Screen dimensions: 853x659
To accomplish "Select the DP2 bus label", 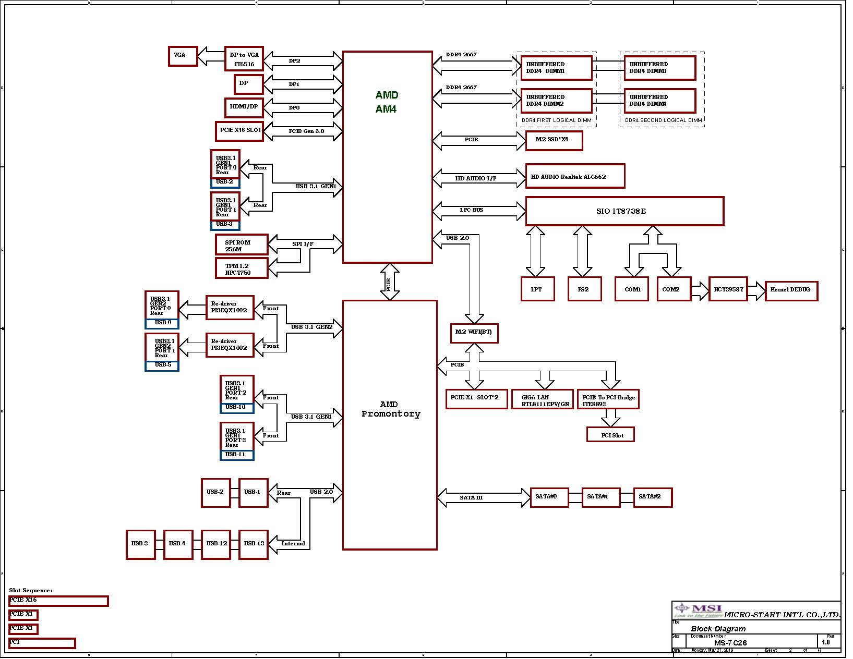I will (x=294, y=60).
